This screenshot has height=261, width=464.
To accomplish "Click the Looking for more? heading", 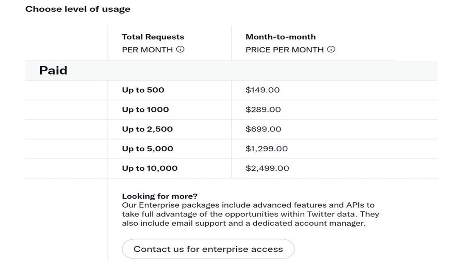I will pos(160,196).
